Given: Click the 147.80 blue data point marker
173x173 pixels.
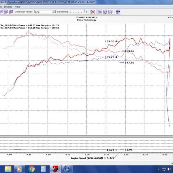Looking at the screenshot, I should pos(123,63).
